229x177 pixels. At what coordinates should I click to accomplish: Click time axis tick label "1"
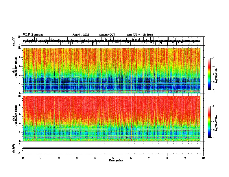(x=41, y=158)
